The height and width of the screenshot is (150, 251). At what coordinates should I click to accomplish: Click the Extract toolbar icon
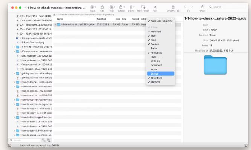tap(121, 7)
